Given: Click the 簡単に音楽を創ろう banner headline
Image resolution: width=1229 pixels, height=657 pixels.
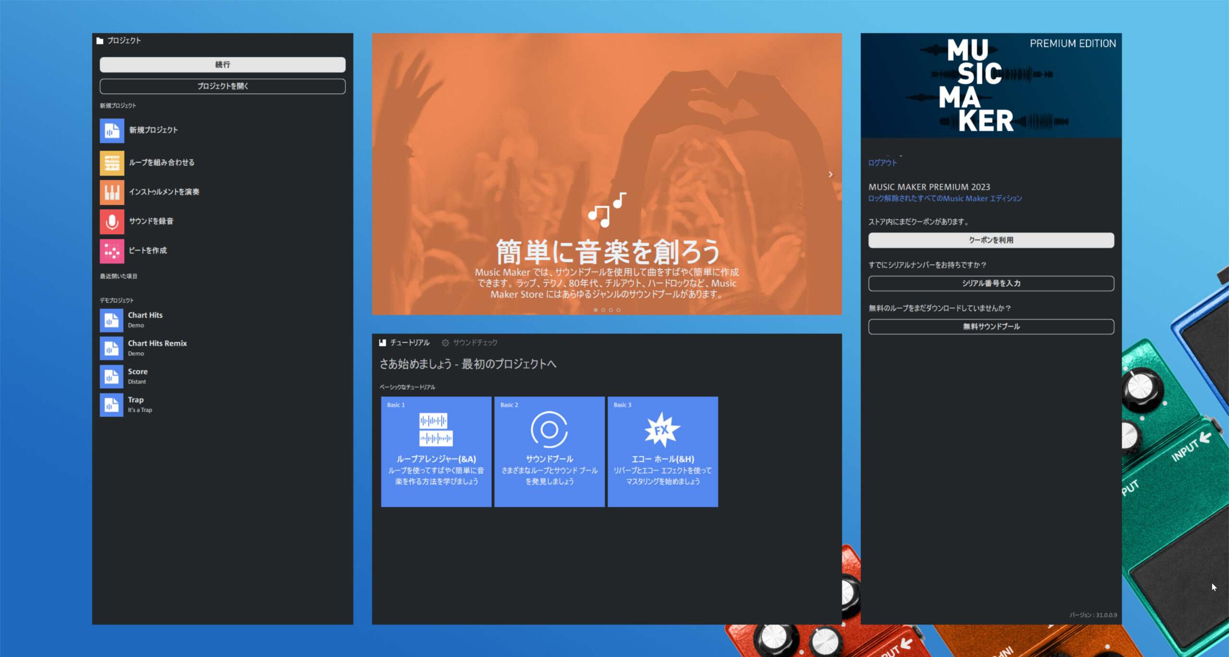Looking at the screenshot, I should tap(607, 251).
